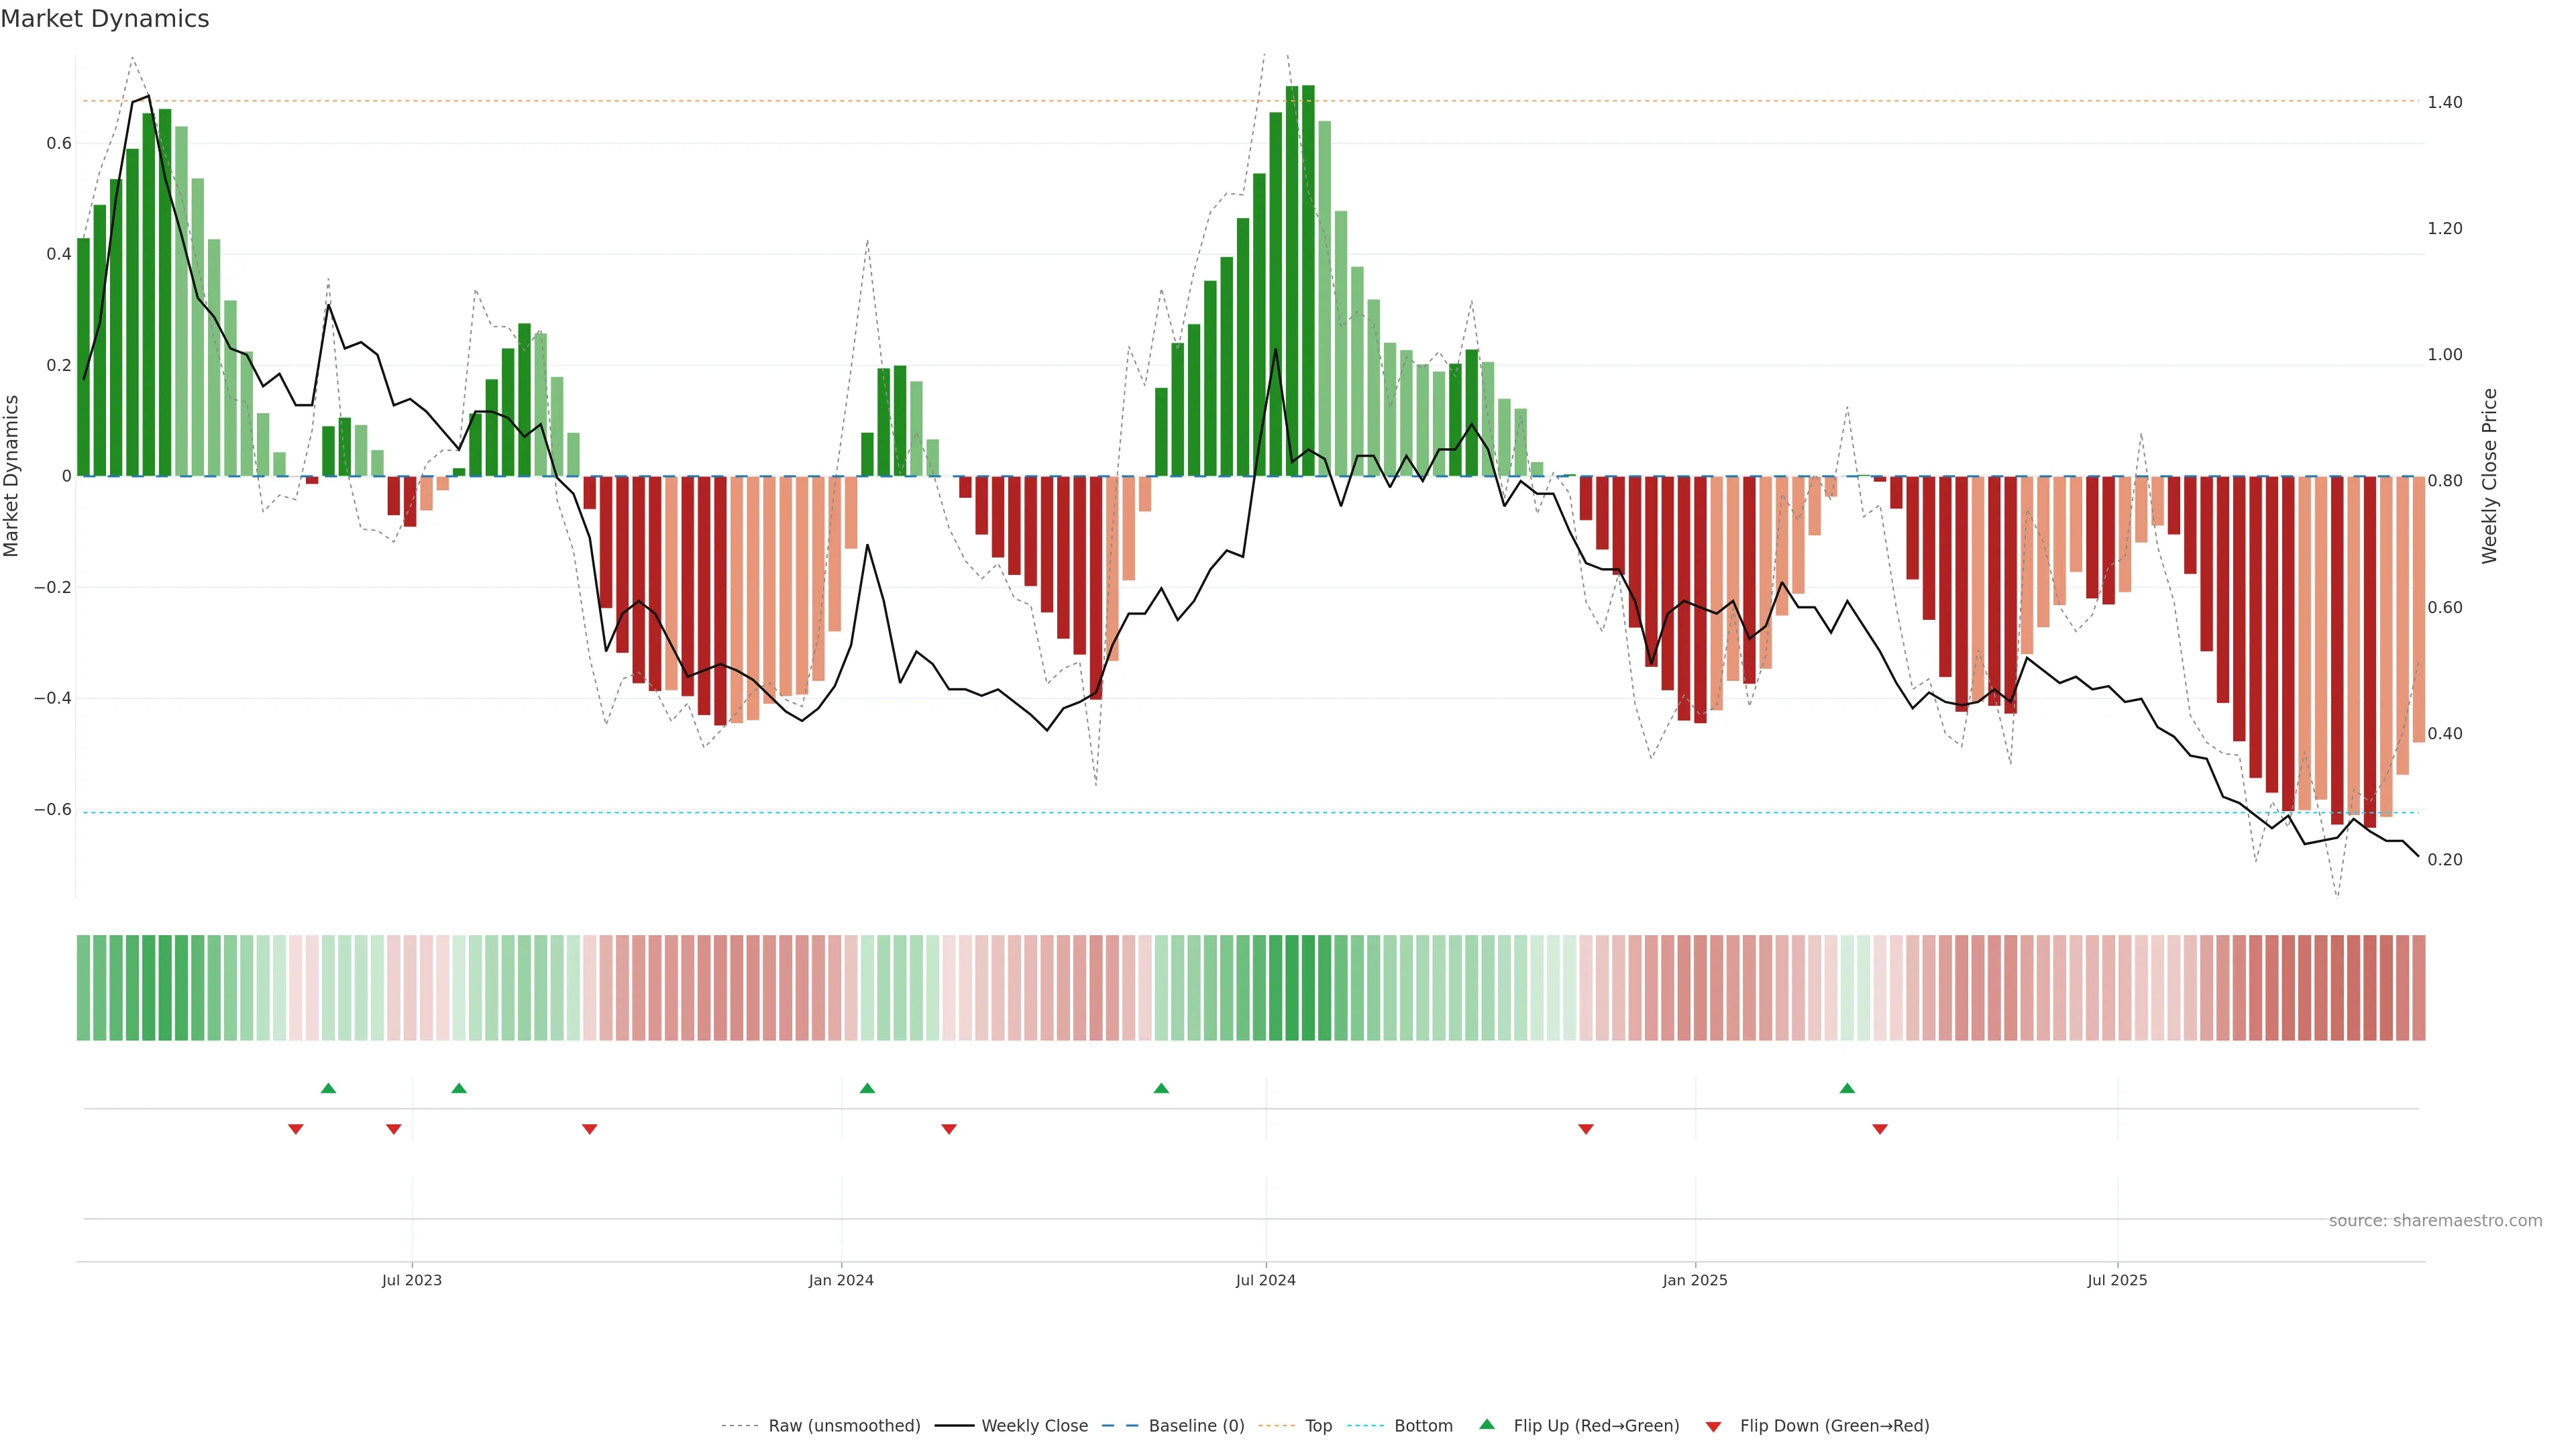Click the rightmost red flip-down marker triangle
Screen dimensions: 2576x1449
pos(1880,1129)
